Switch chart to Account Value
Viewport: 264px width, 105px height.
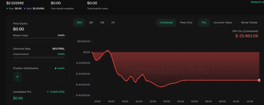tap(222, 22)
